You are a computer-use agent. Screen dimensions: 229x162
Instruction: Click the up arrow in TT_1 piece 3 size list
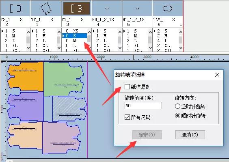click(x=89, y=32)
